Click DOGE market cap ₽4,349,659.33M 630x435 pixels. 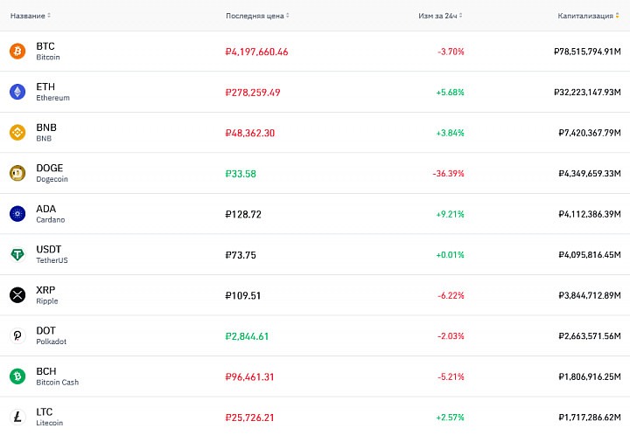[590, 174]
